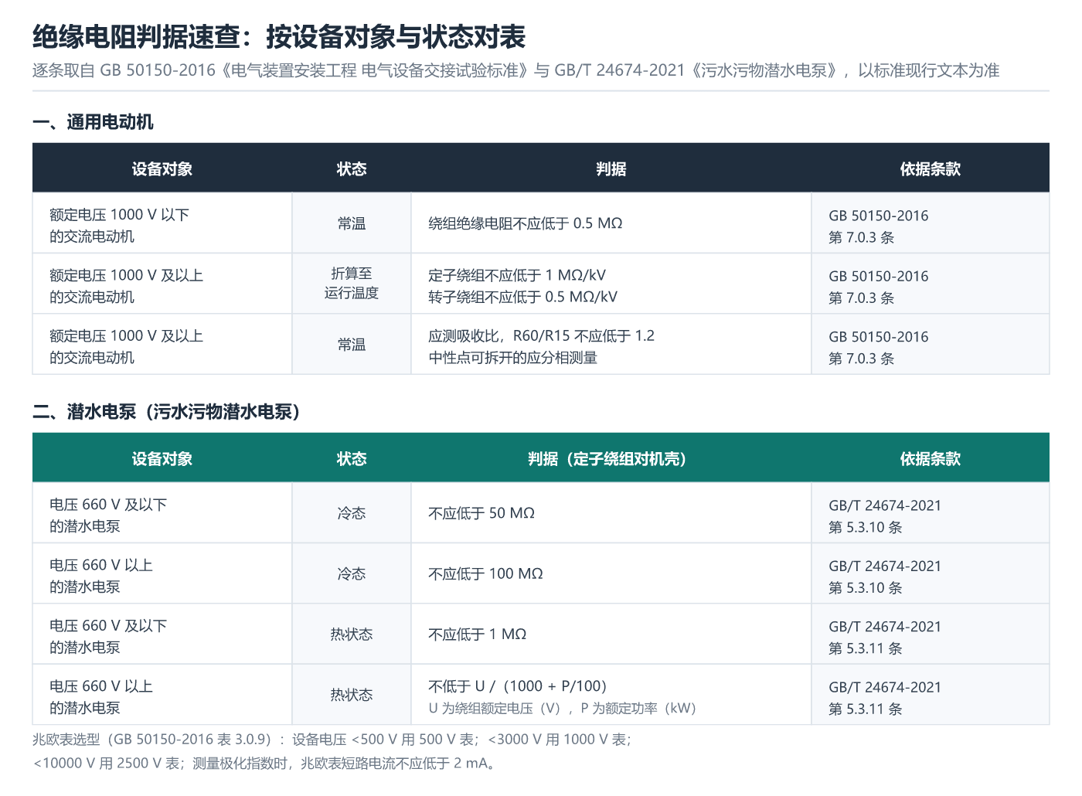Click the 冷态 cell in the 100 MΩ row
Screen dimensions: 1082x796
352,574
